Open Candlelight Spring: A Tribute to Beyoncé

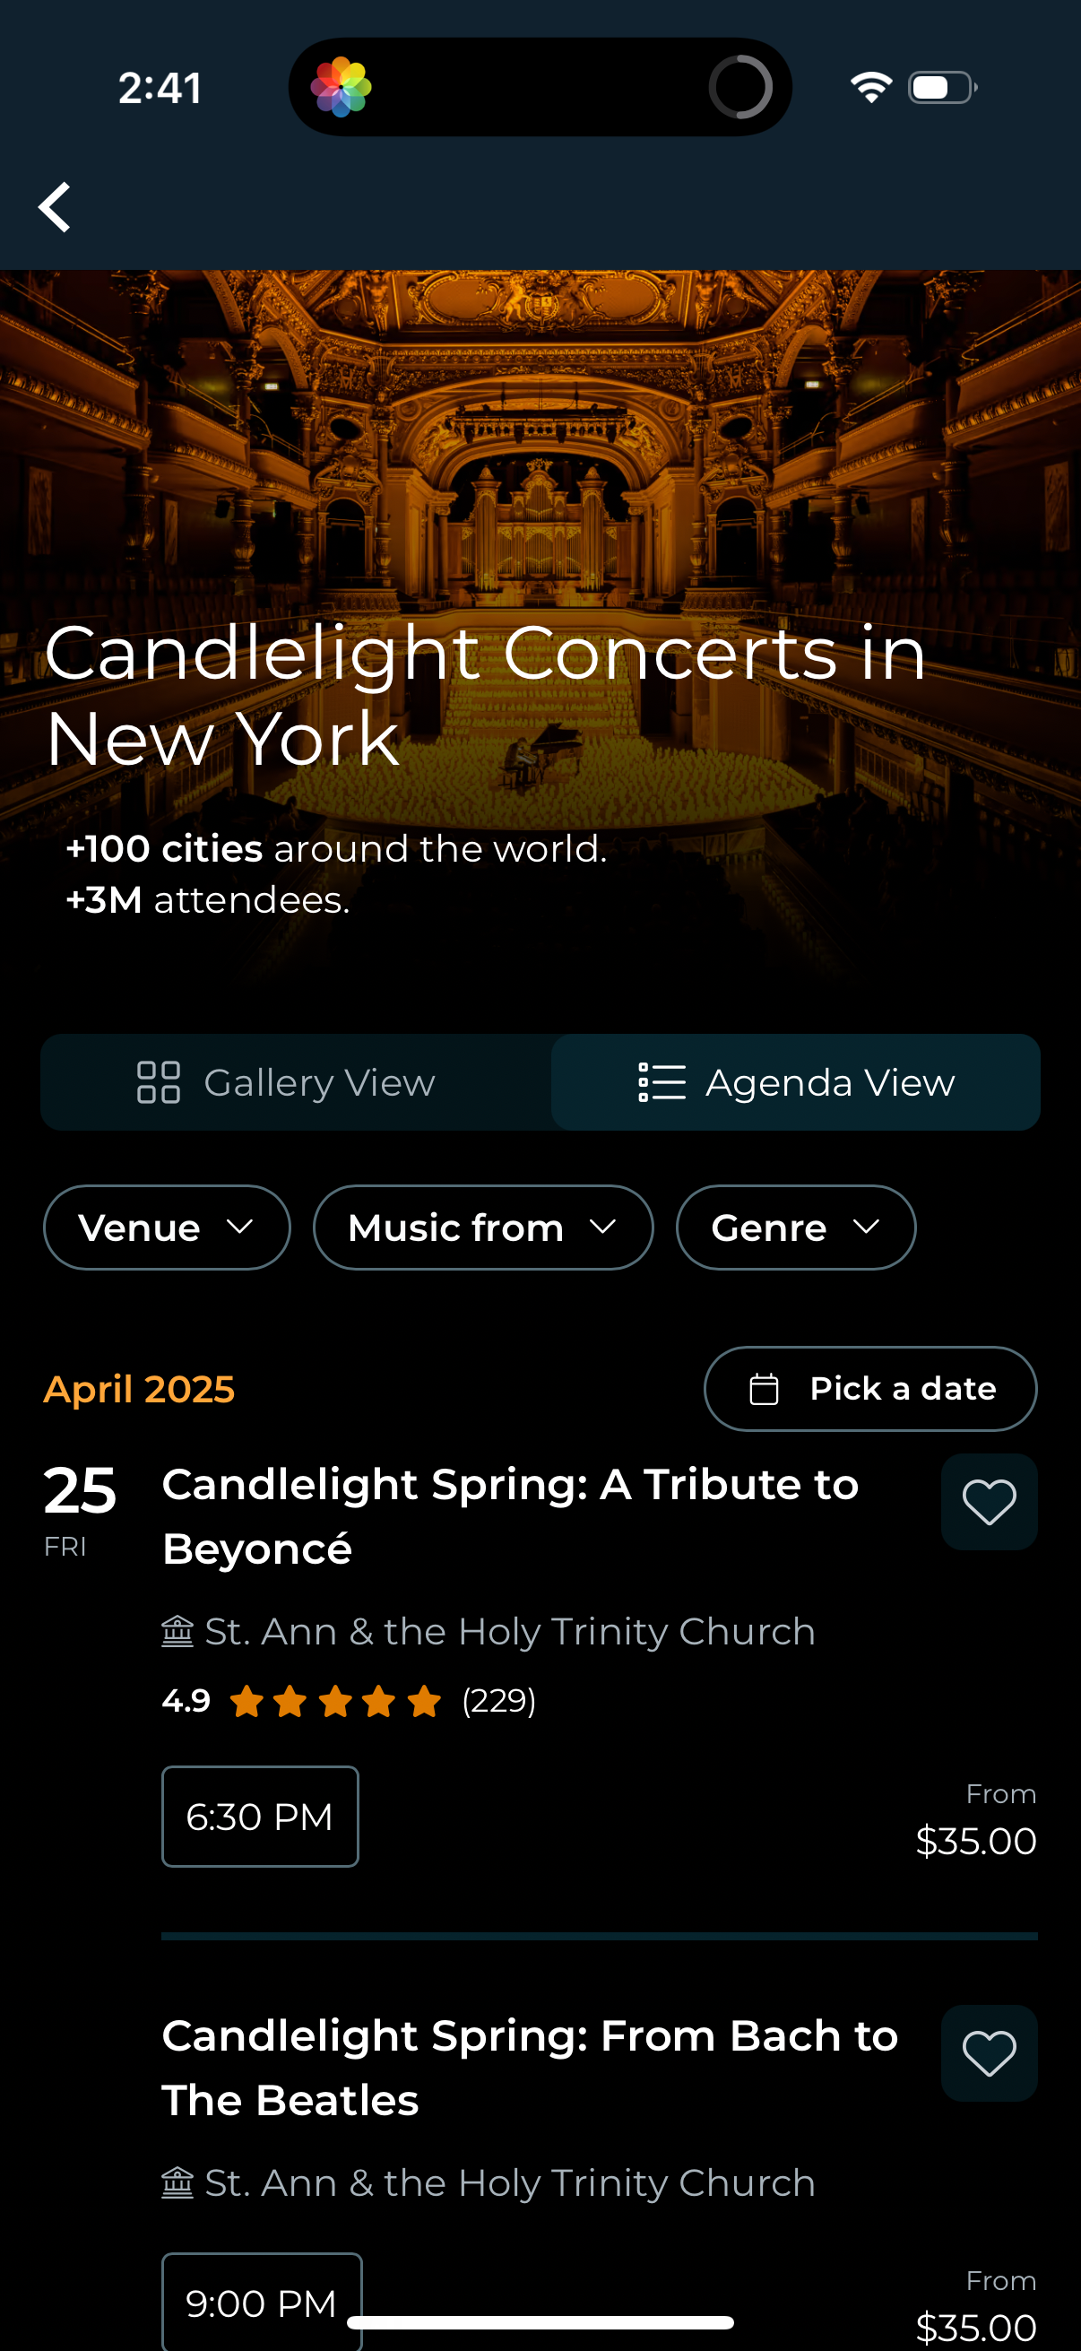[511, 1516]
